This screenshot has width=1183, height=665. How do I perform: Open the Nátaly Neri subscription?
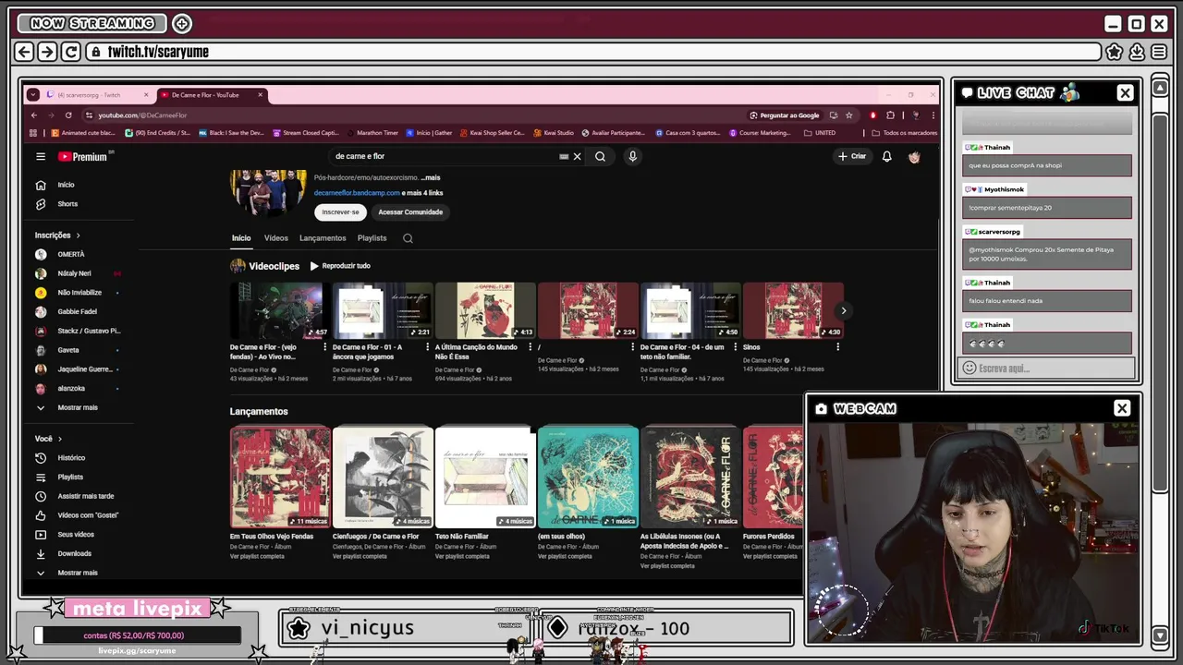pyautogui.click(x=74, y=273)
